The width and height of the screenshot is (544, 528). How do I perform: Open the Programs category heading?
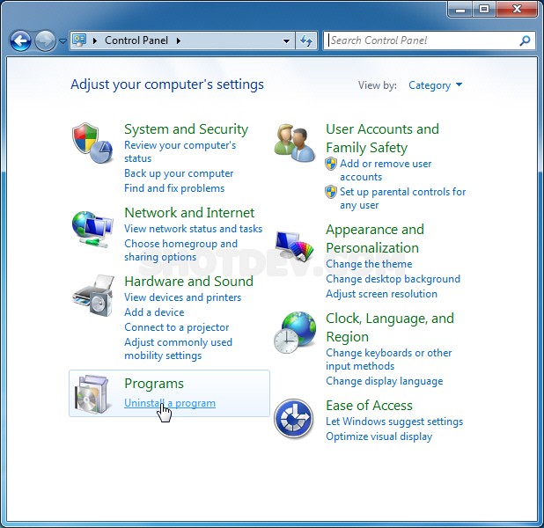pos(154,384)
